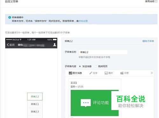This screenshot has height=118, width=159.
Task: Select submenu item 菜单2.1 in the preview
Action: coord(35,104)
